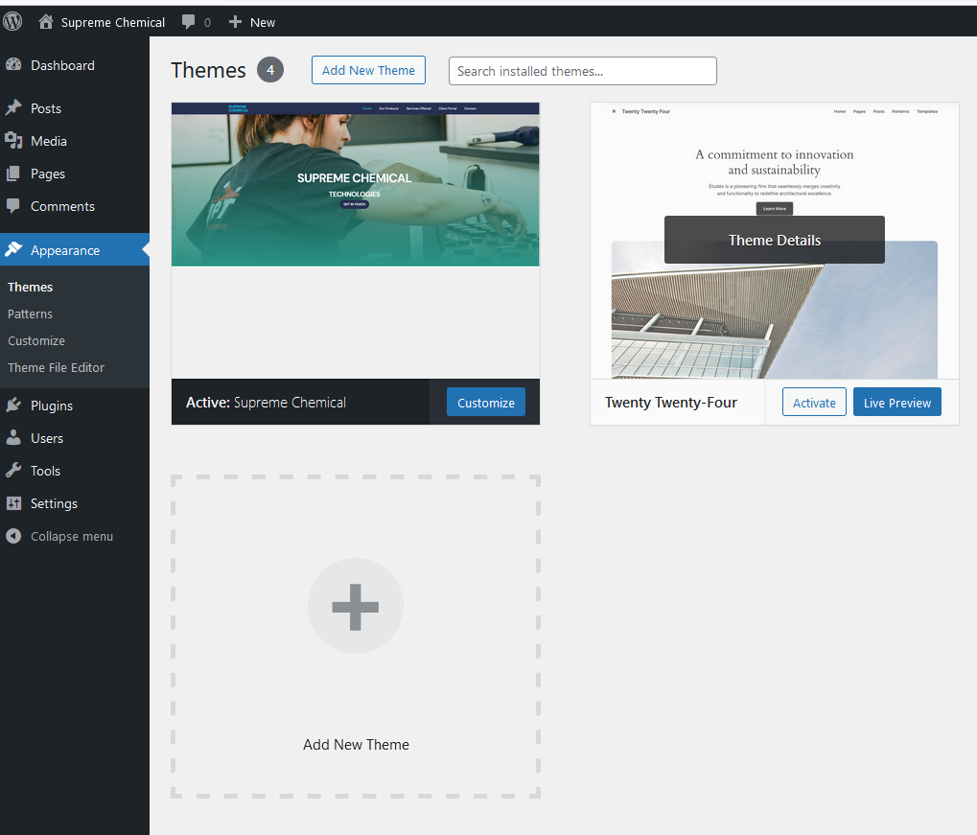This screenshot has width=977, height=835.
Task: Open the Users menu
Action: point(47,438)
